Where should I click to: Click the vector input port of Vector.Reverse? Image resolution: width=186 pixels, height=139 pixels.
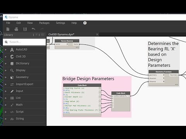(61, 44)
